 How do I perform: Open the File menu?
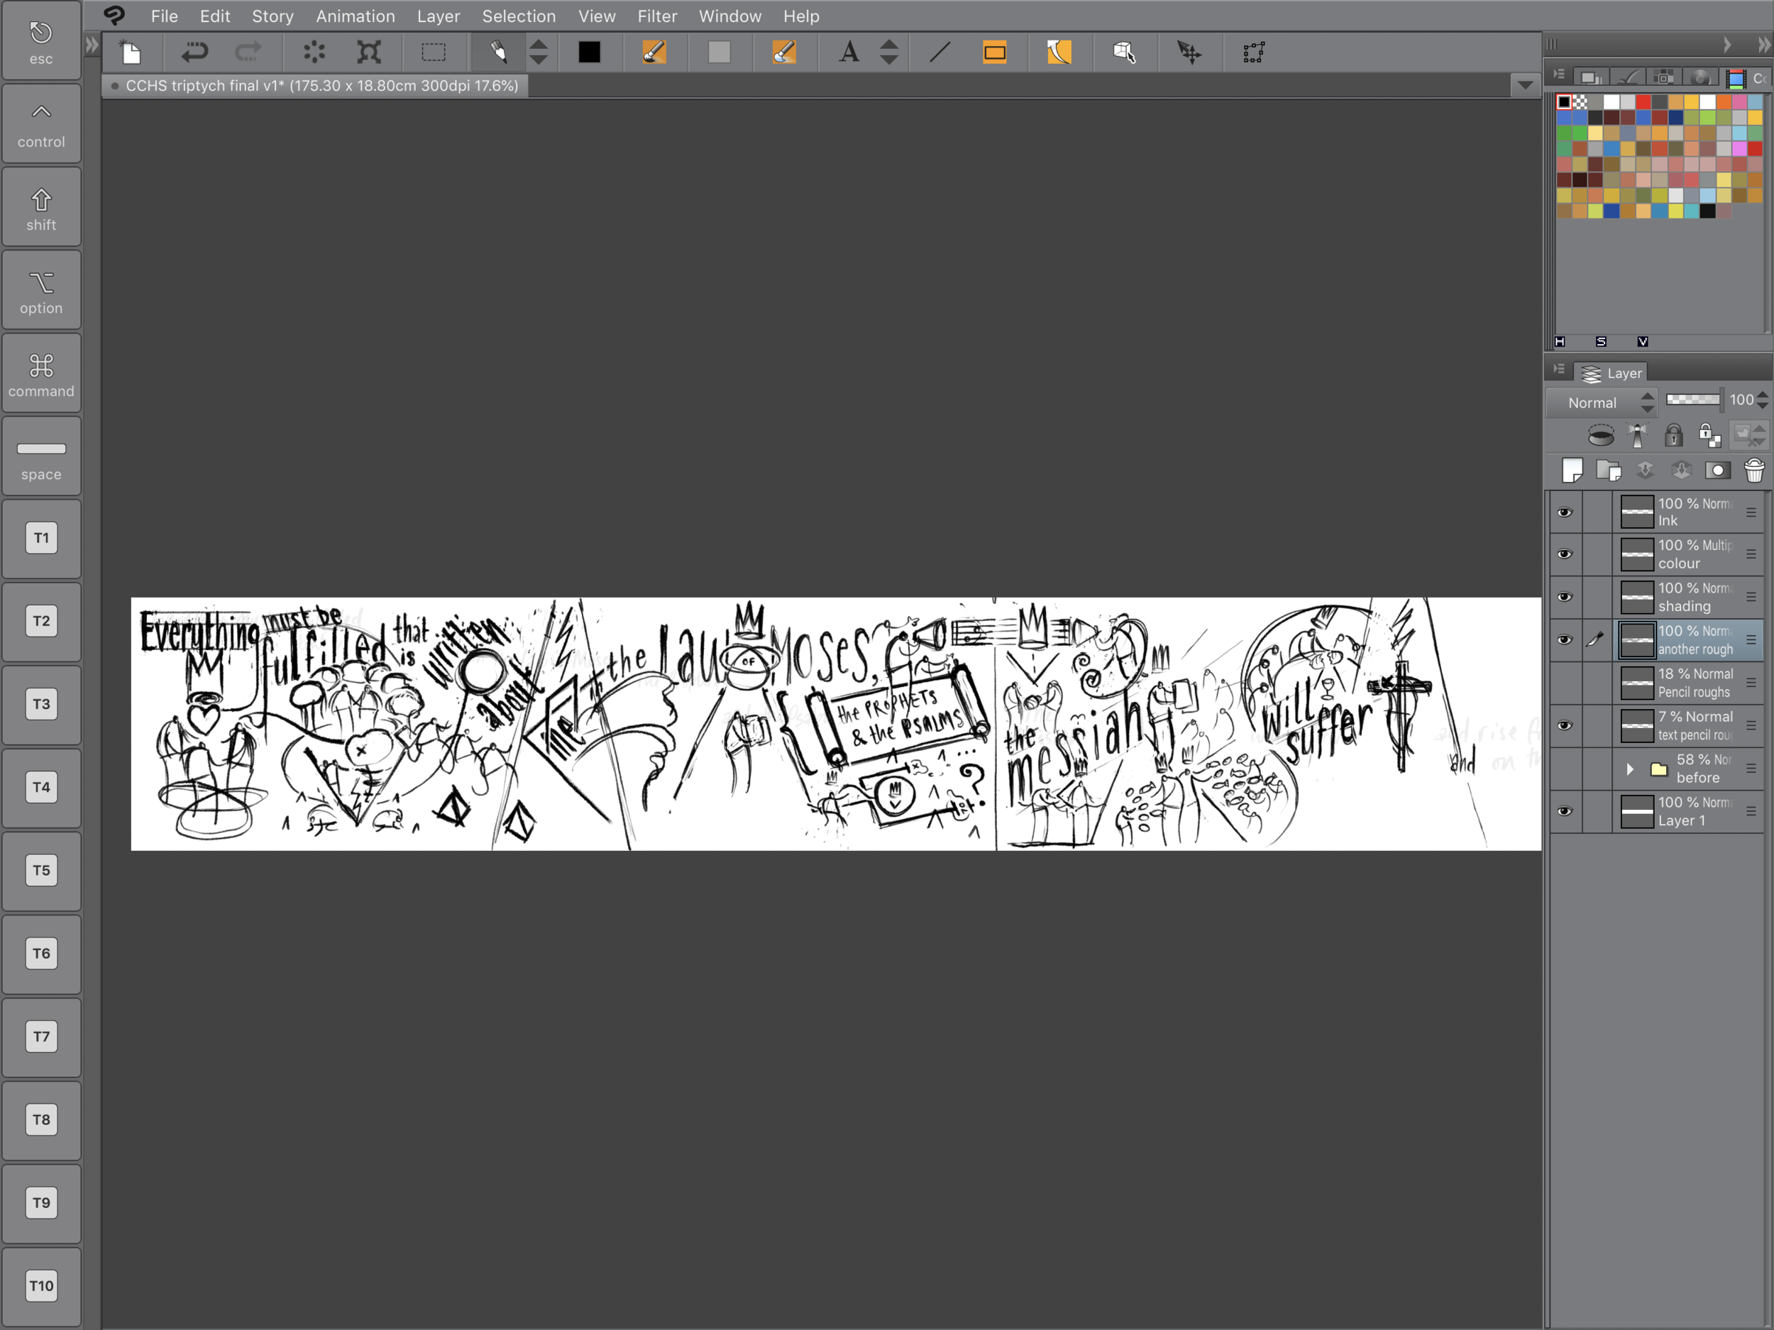point(165,16)
